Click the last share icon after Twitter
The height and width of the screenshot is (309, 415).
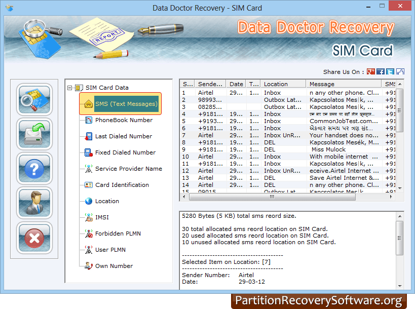click(400, 71)
